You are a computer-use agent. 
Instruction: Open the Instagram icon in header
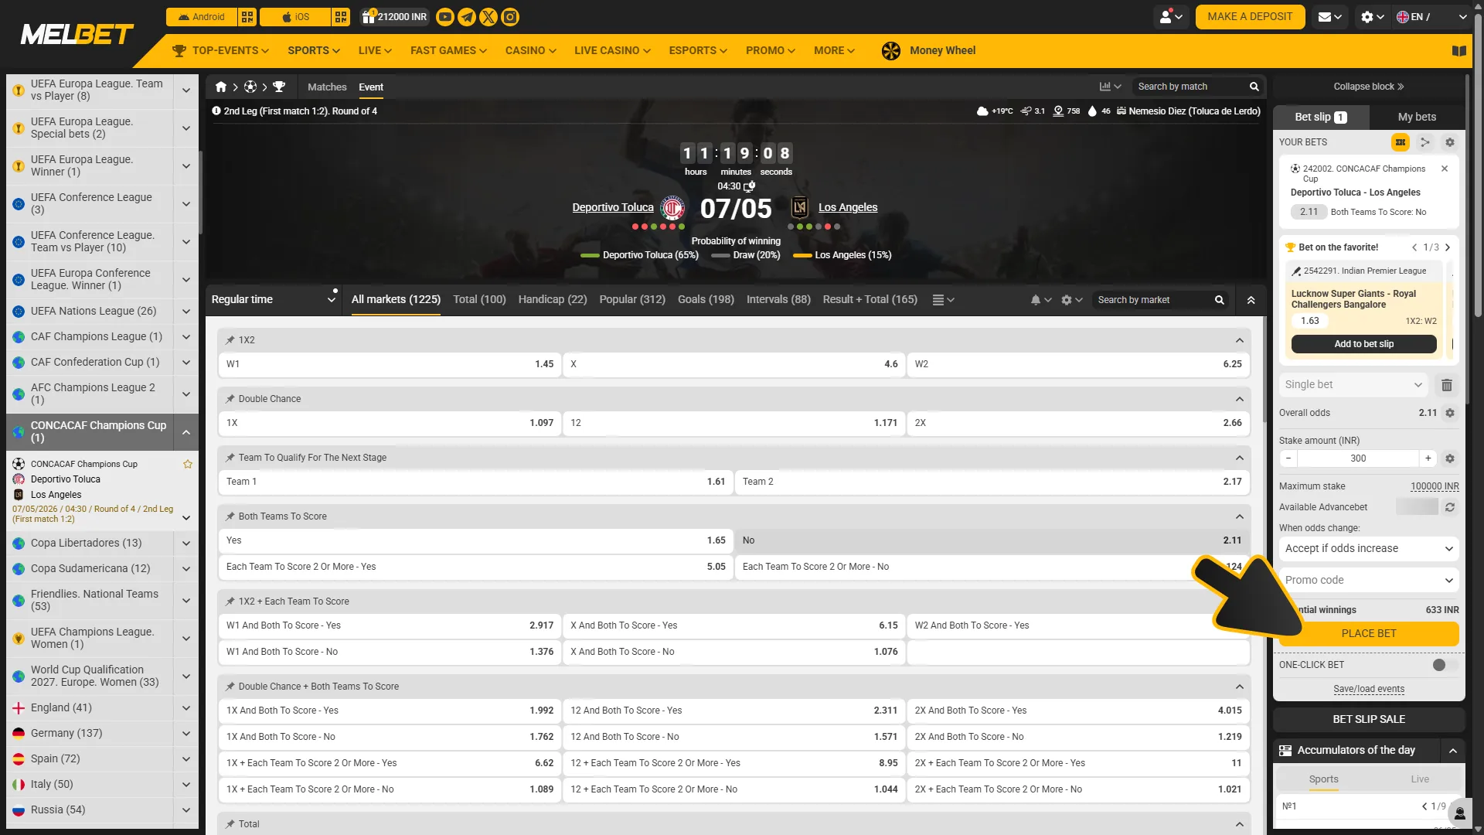[x=510, y=17]
